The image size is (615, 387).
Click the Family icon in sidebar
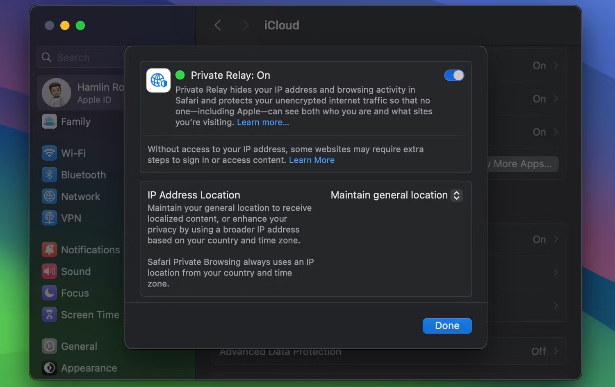tap(49, 122)
